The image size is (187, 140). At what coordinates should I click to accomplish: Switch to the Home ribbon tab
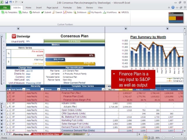pos(28,8)
